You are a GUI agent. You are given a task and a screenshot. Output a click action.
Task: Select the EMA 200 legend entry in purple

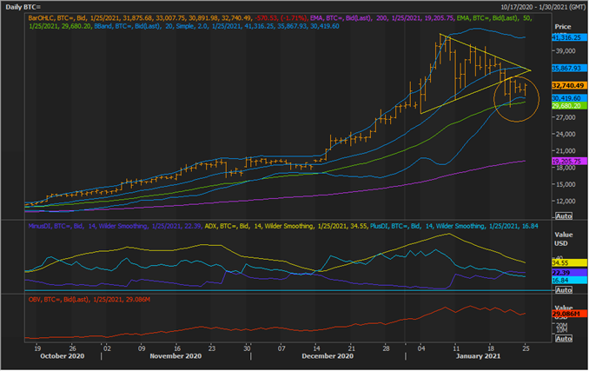click(x=382, y=18)
